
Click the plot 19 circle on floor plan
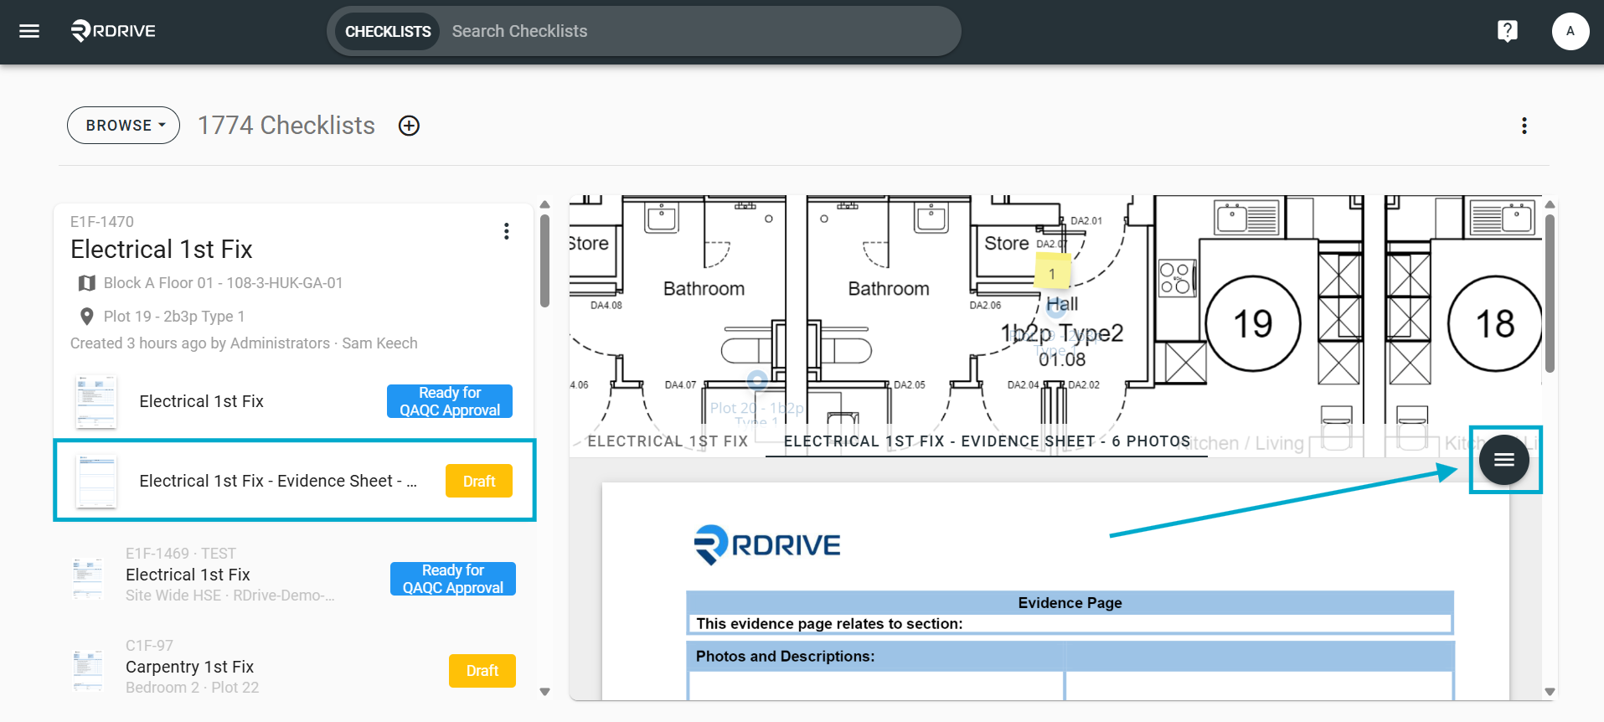pos(1252,323)
